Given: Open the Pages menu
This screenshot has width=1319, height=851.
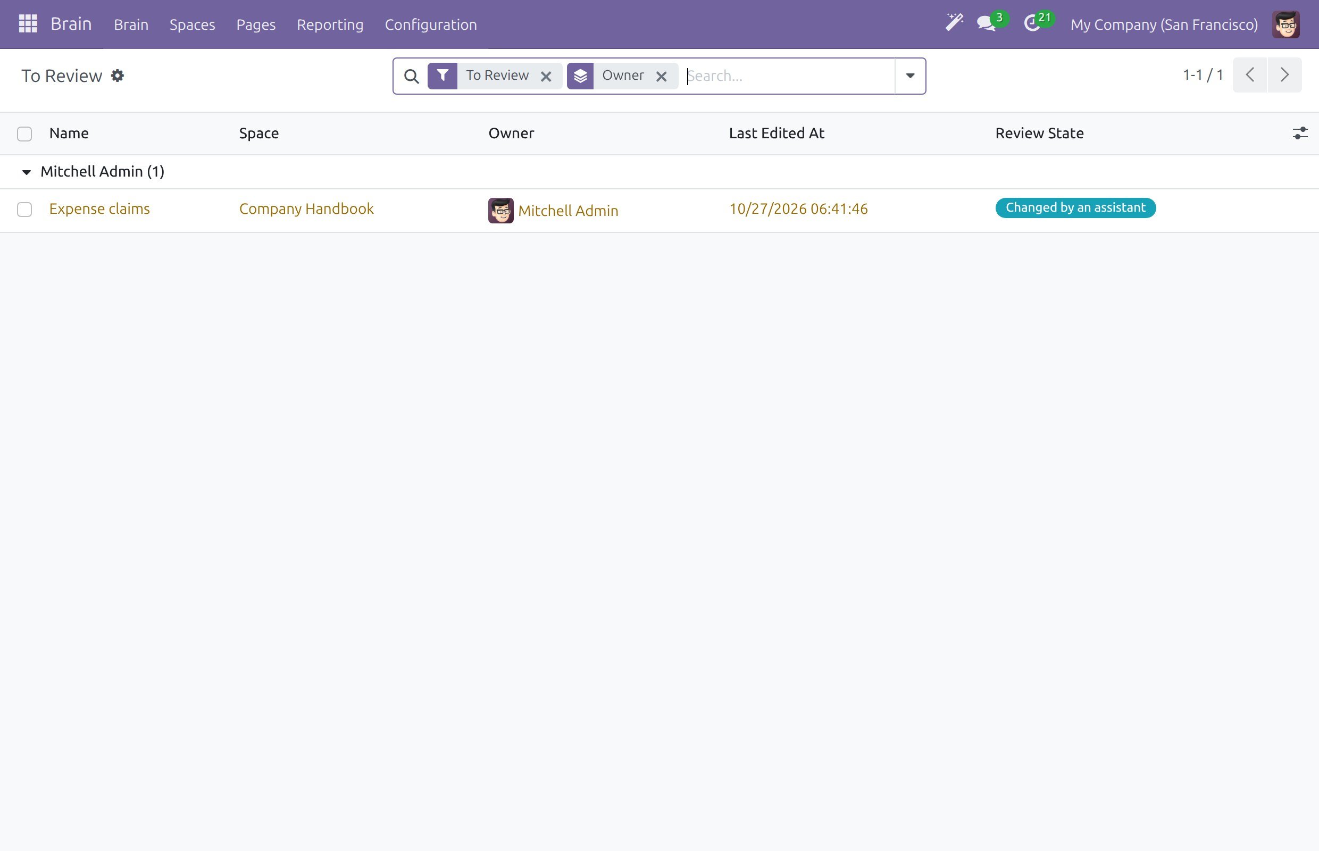Looking at the screenshot, I should click(256, 24).
